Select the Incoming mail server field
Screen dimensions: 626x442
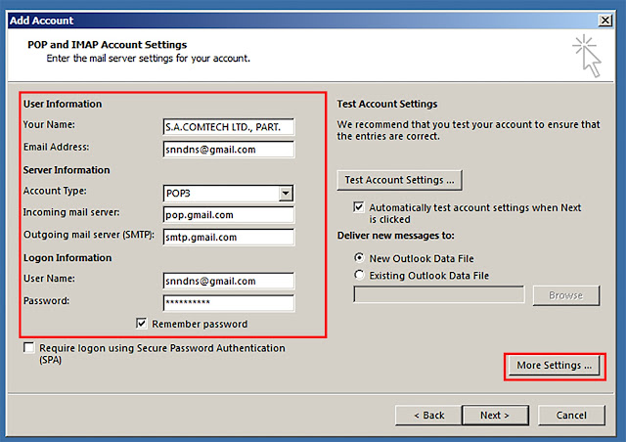point(228,215)
